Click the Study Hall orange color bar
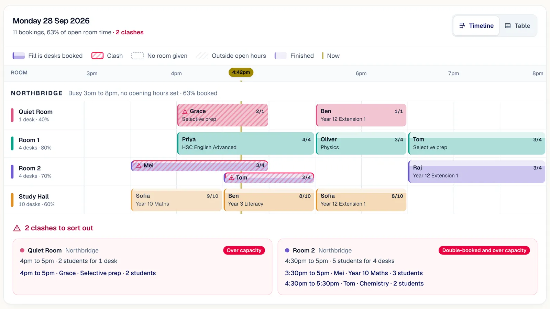550x309 pixels. click(12, 200)
